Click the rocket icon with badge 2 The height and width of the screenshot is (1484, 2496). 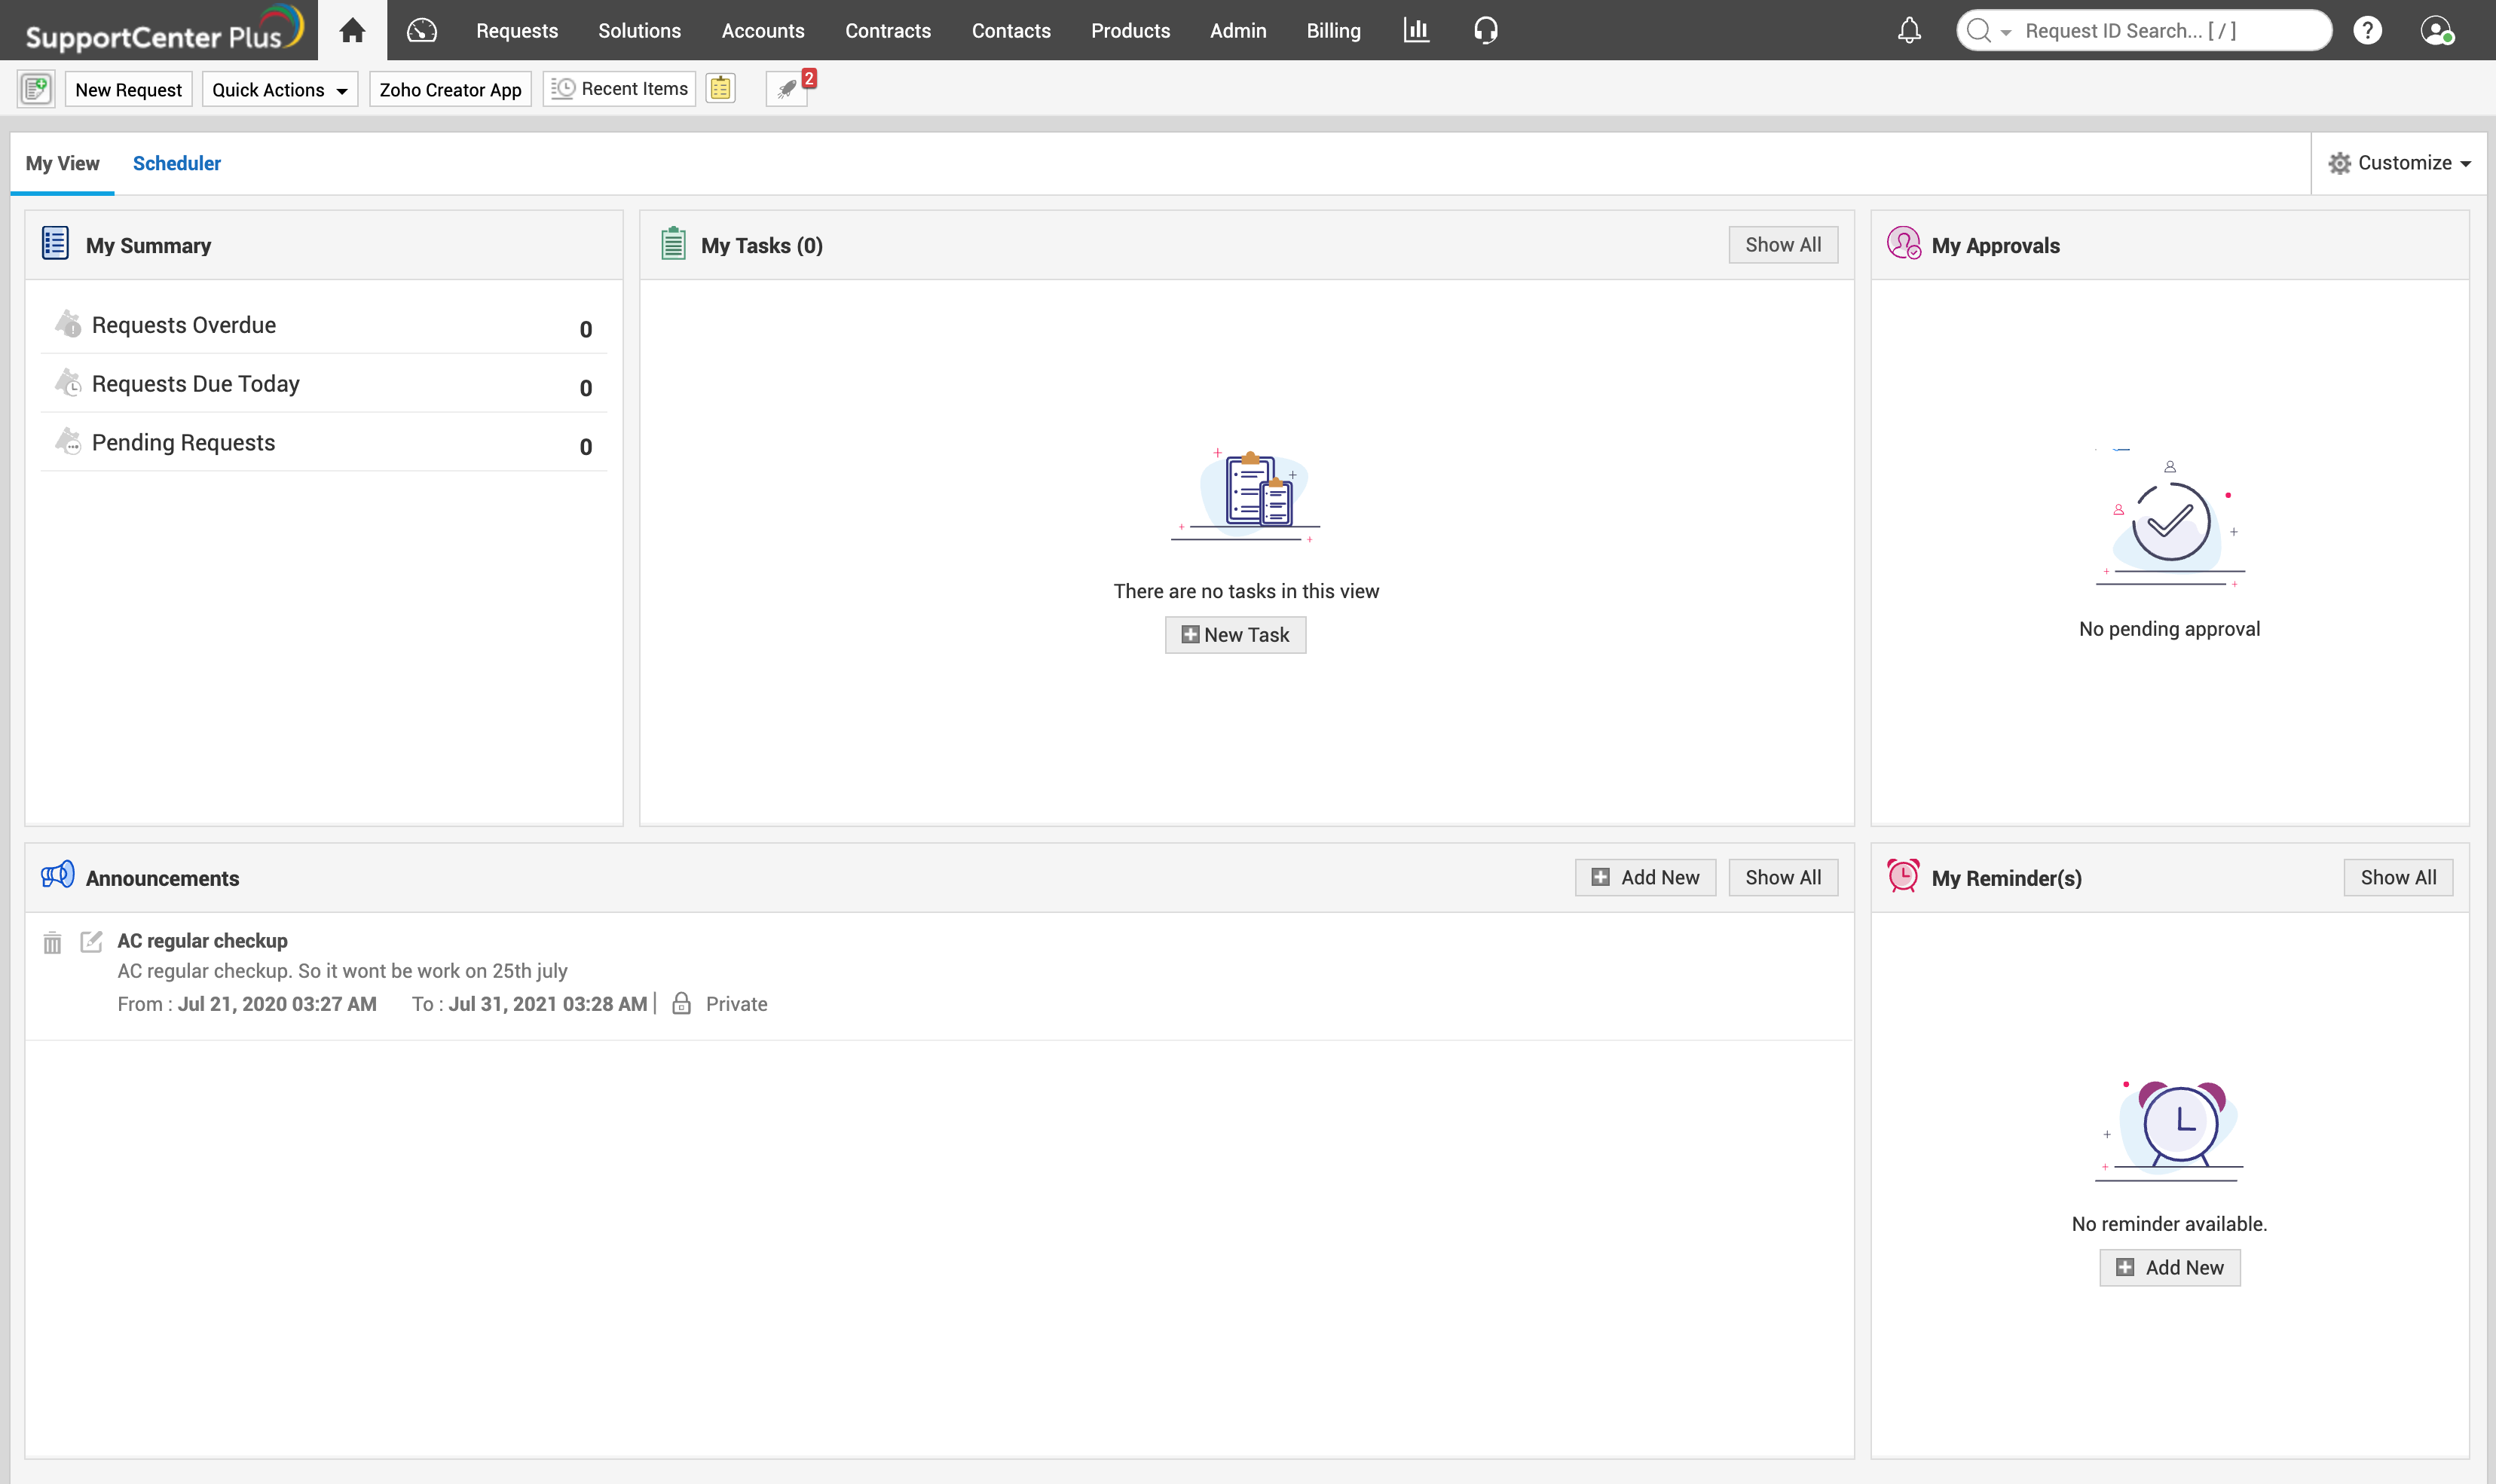click(x=788, y=89)
